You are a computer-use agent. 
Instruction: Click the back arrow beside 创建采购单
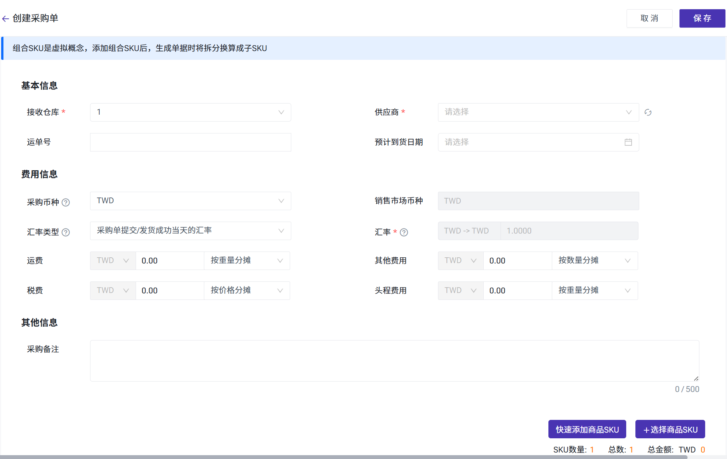[5, 18]
